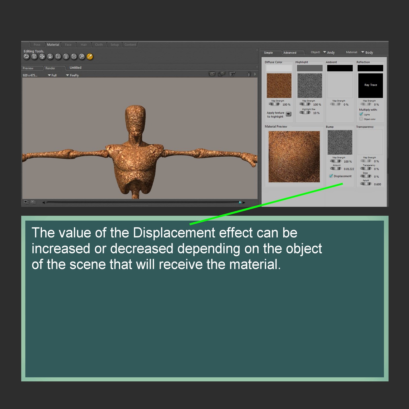Screen dimensions: 409x409
Task: Select the magnifier zoom tool
Action: (82, 56)
